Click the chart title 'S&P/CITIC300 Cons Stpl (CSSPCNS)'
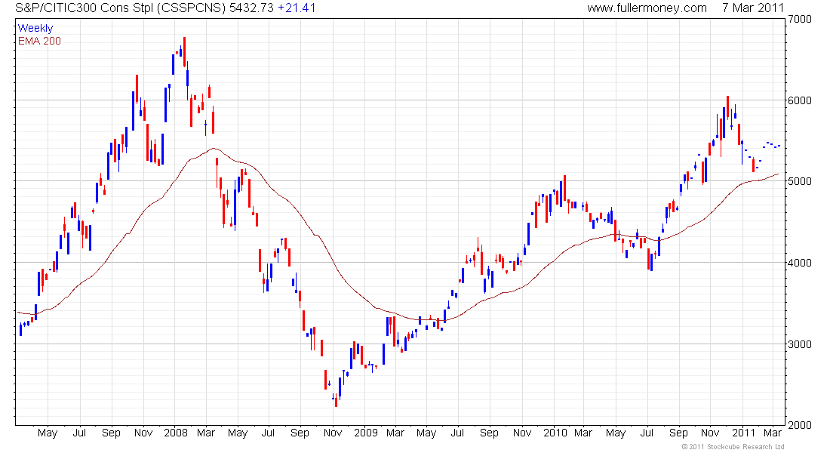 click(x=121, y=8)
